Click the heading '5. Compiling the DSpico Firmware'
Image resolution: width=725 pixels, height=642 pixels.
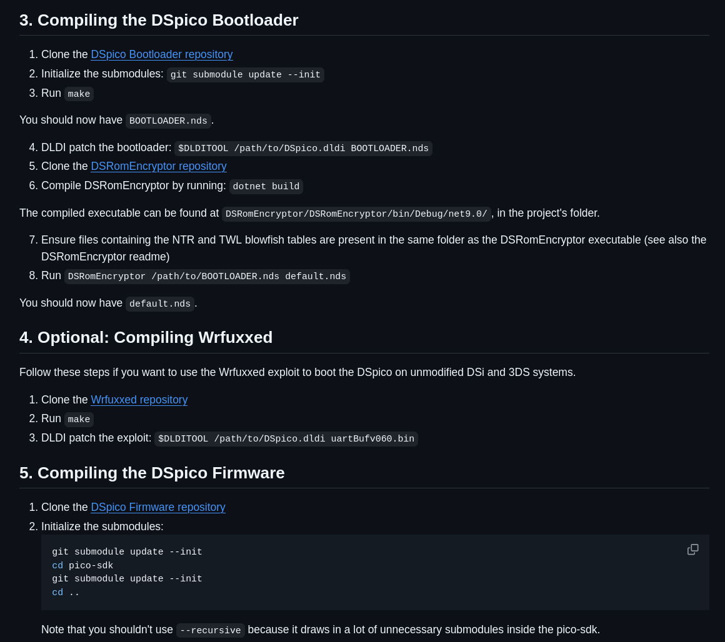click(x=152, y=473)
